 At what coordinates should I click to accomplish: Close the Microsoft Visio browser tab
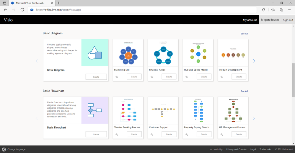click(52, 3)
